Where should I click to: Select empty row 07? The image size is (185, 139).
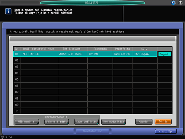[x=93, y=92]
